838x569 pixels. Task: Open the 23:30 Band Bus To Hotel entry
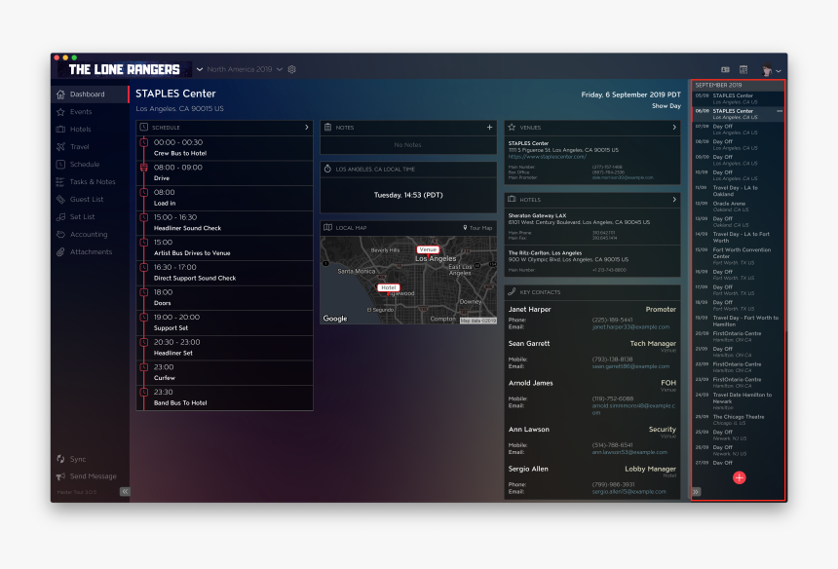[225, 398]
